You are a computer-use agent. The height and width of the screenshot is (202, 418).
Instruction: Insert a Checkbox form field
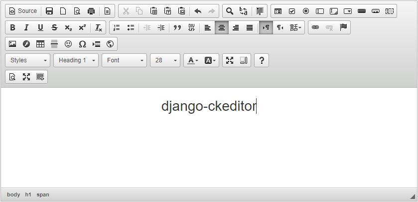click(x=292, y=11)
